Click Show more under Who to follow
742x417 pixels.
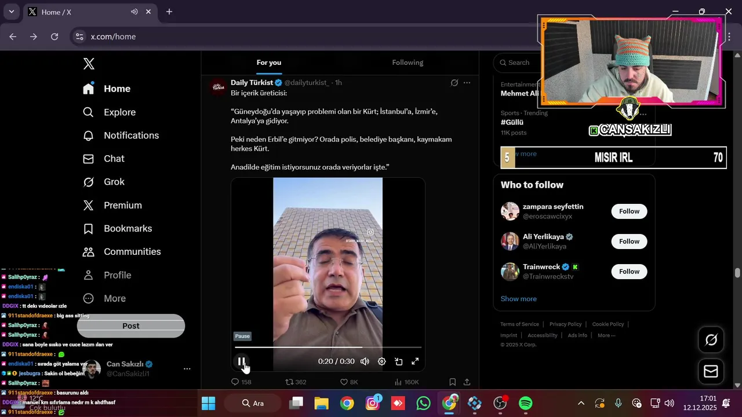[x=519, y=299]
